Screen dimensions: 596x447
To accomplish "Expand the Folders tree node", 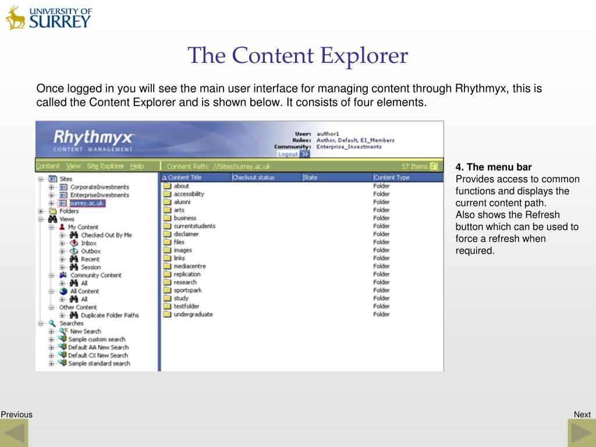I will (41, 211).
